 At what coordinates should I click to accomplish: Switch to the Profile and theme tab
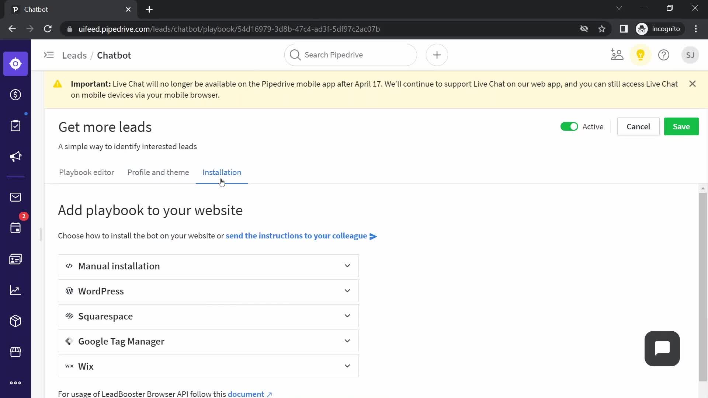click(158, 172)
